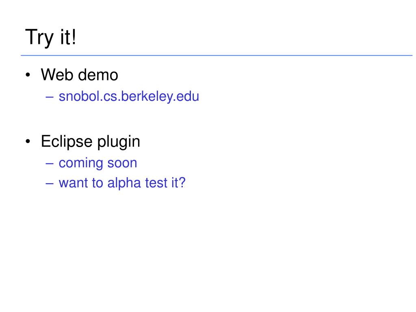
Task: Click the blue horizontal line under title
Action: coord(217,55)
